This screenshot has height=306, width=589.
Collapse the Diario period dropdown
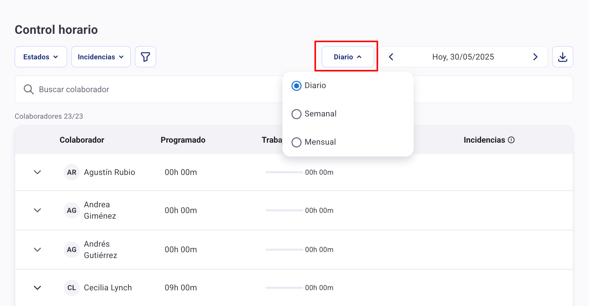coord(348,57)
